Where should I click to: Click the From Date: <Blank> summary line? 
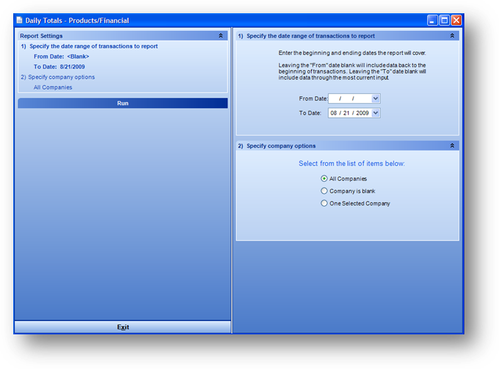click(x=61, y=56)
